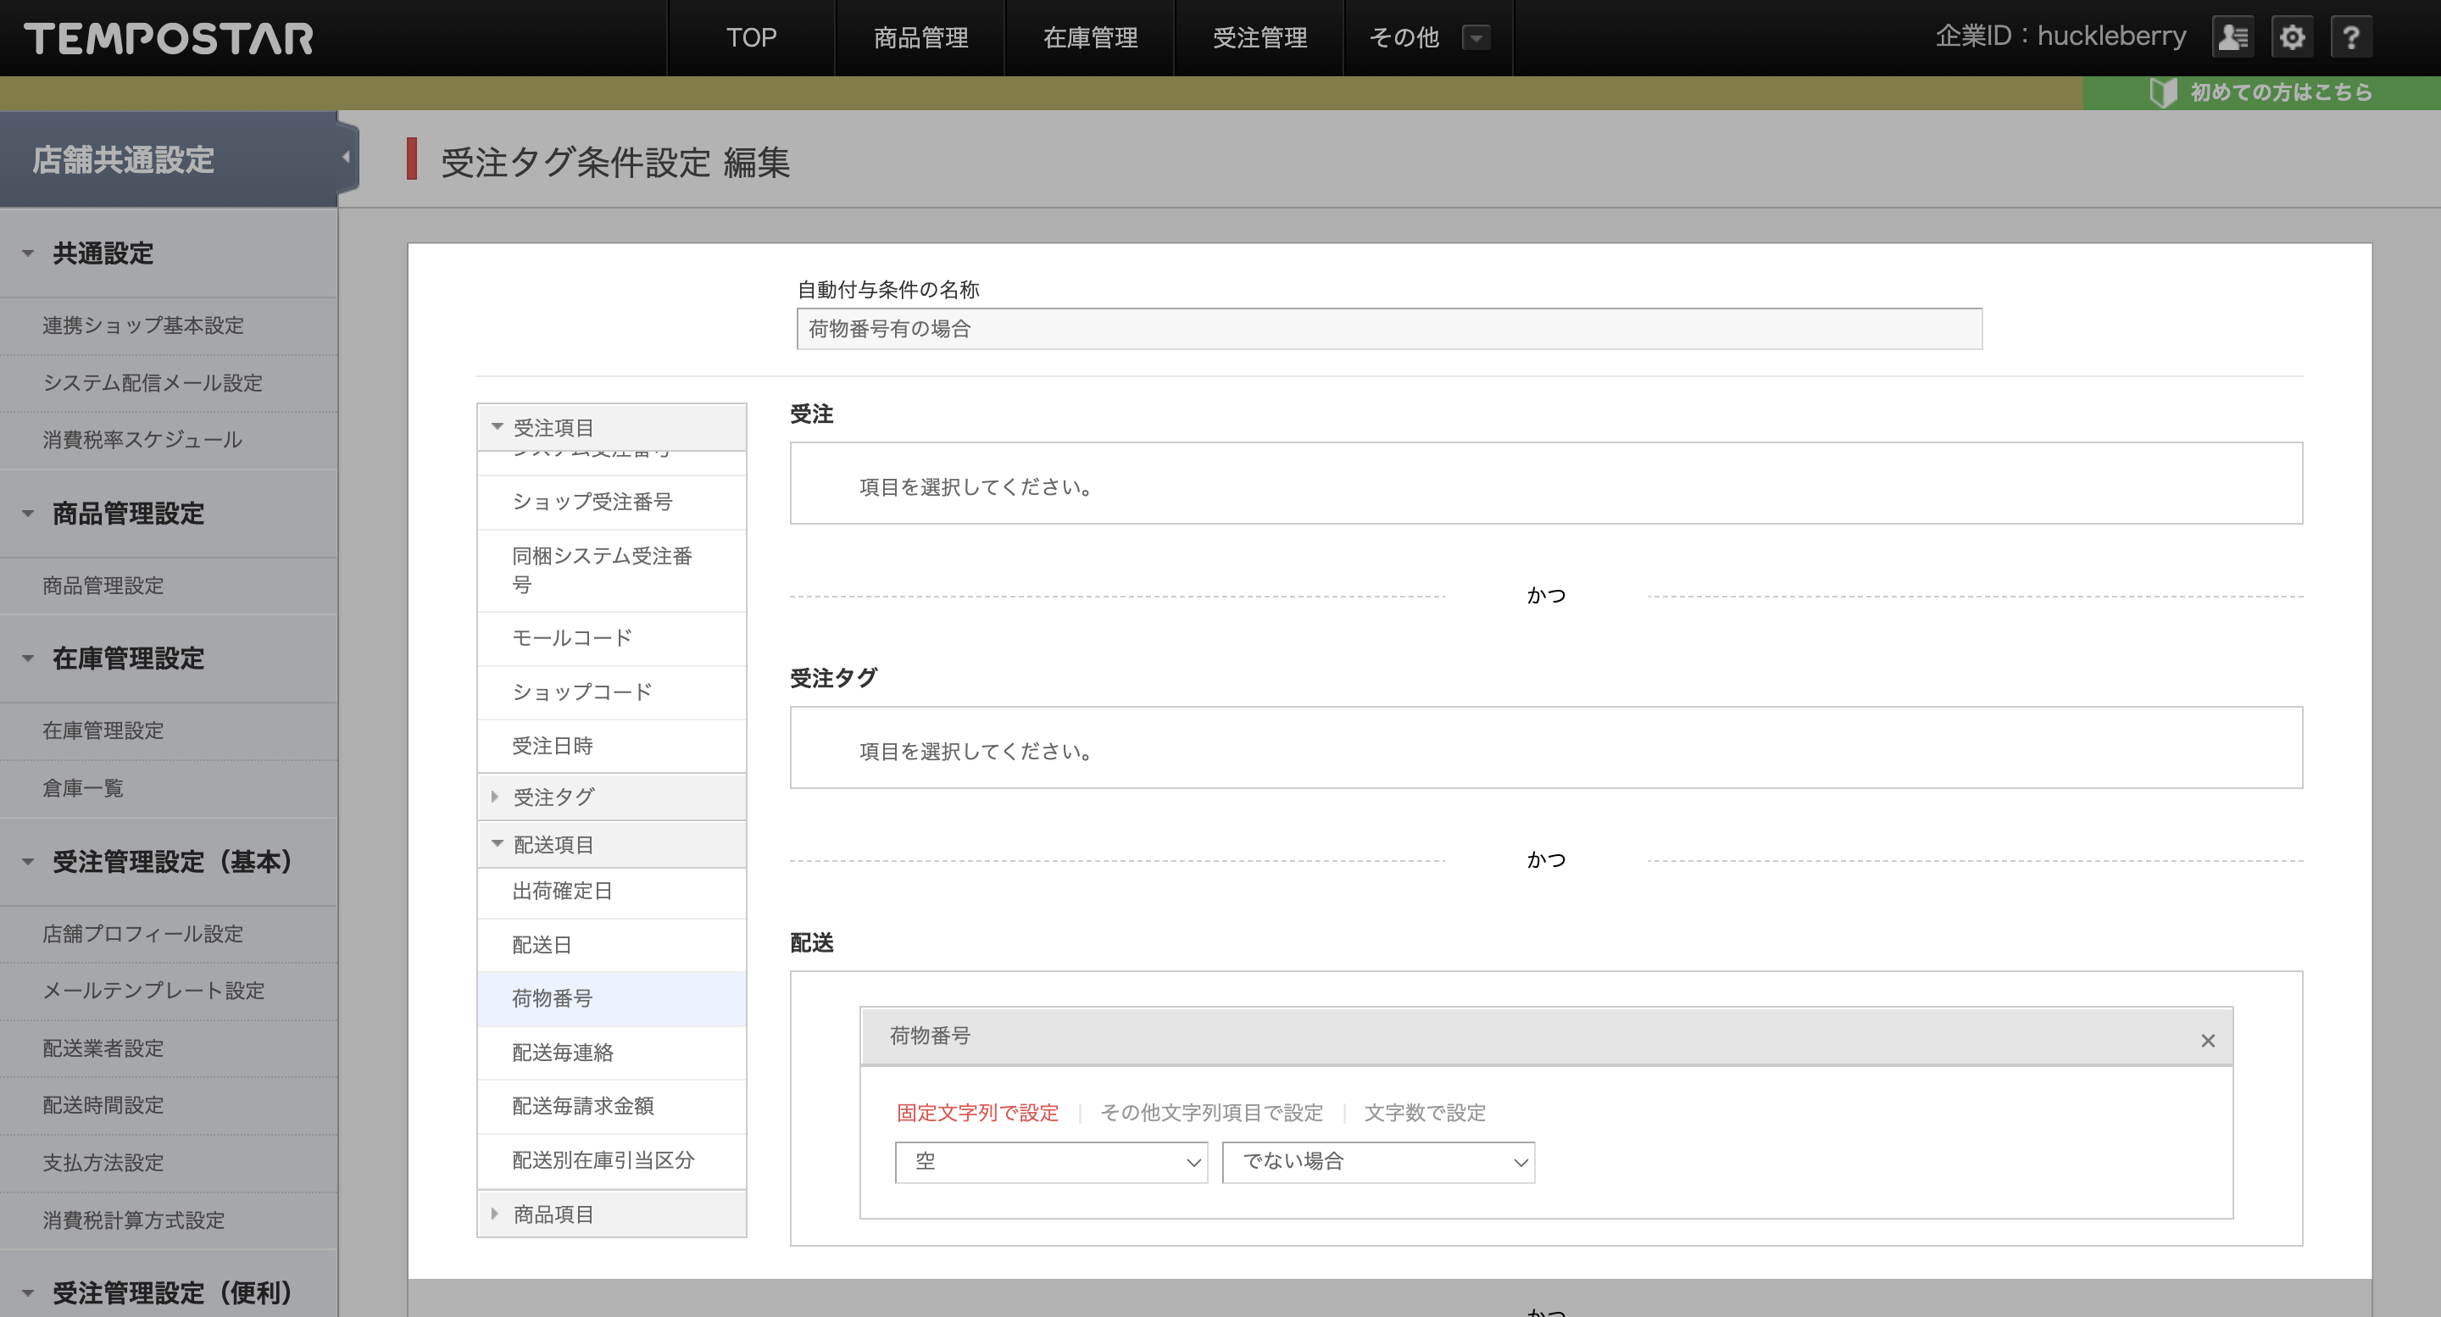Switch to 文字数で設定 tab

1424,1113
